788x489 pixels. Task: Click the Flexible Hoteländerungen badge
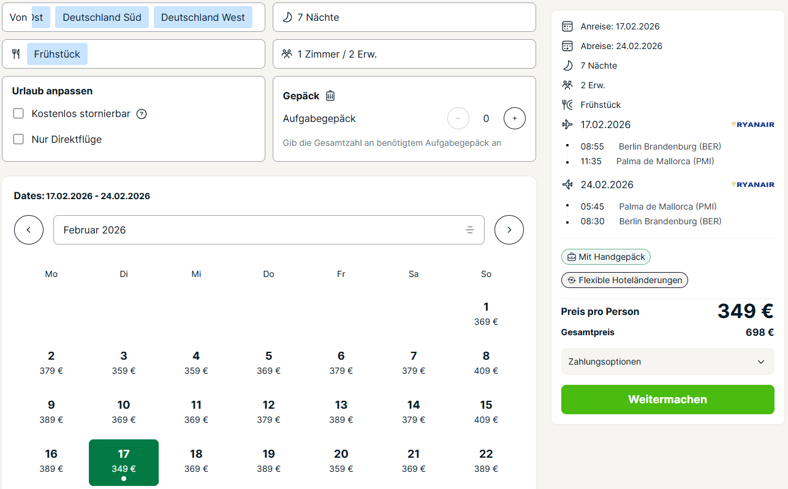pos(624,280)
